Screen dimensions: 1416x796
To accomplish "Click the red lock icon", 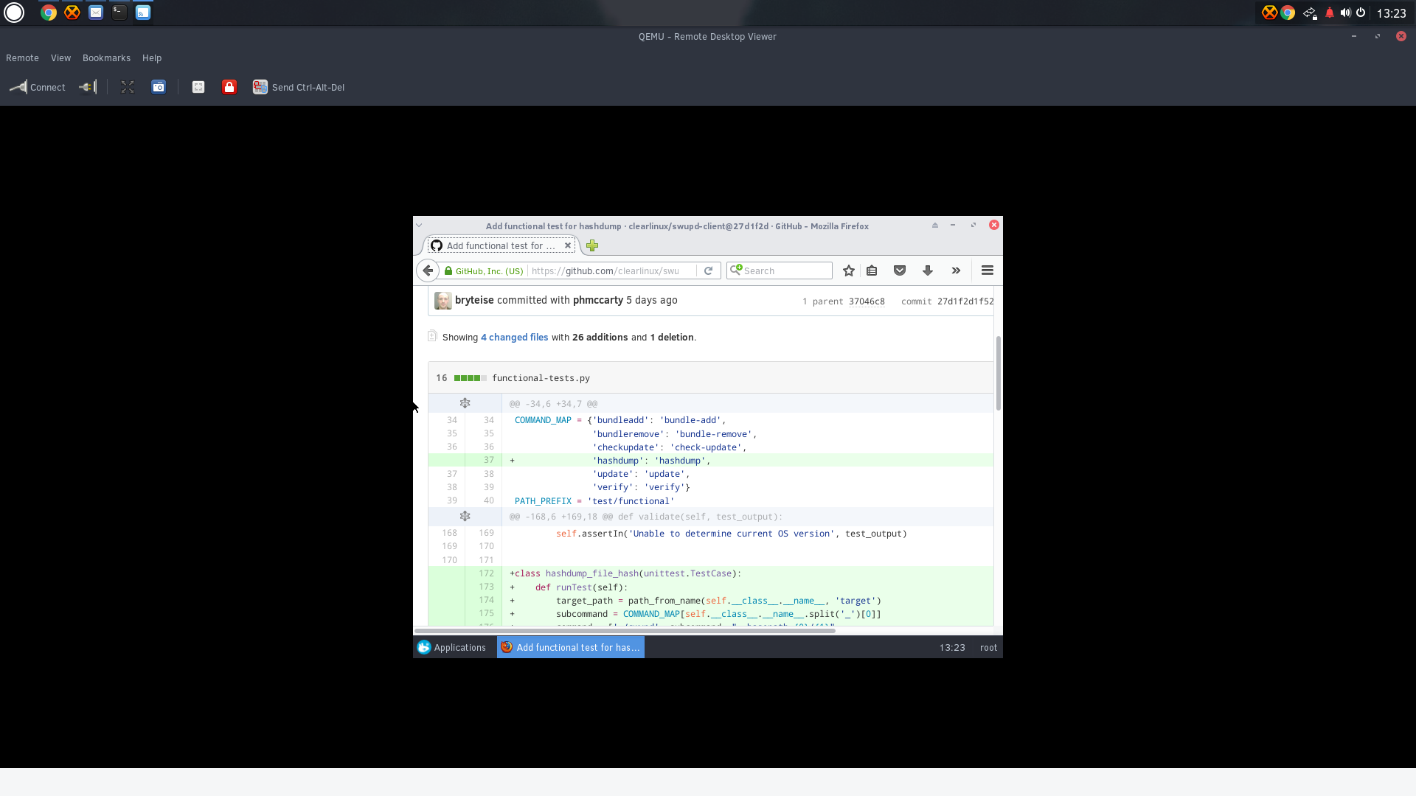I will coord(229,87).
